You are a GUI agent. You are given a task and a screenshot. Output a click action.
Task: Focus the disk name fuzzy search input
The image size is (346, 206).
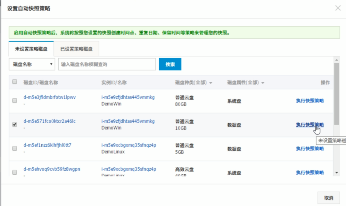107,64
